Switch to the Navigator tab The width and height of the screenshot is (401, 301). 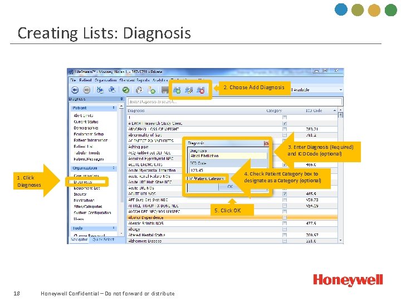(x=79, y=240)
